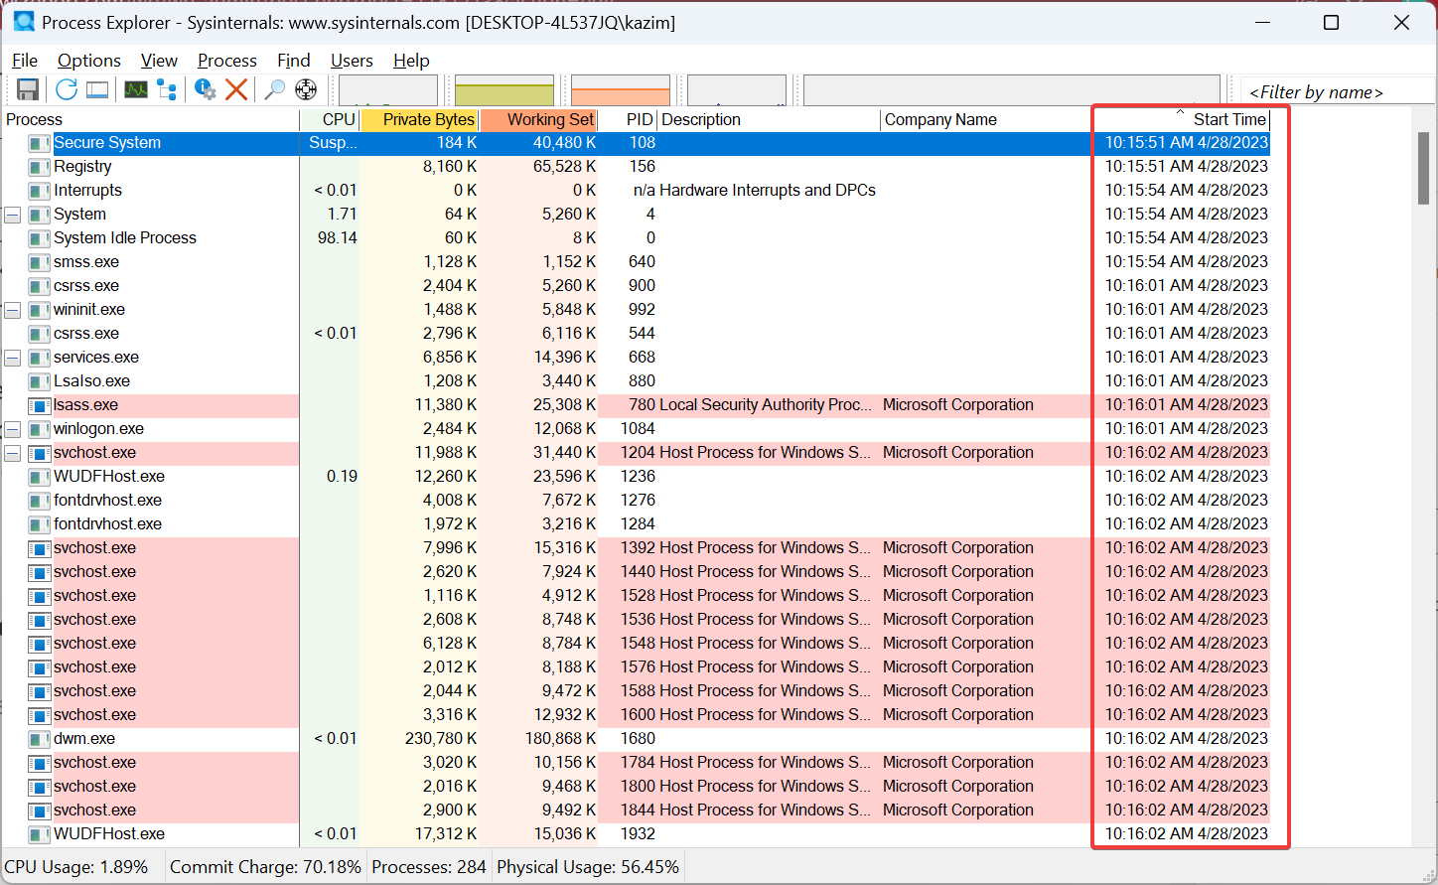Click the Find Window's Process crosshair icon
Screen dimensions: 1438x885
click(x=306, y=89)
